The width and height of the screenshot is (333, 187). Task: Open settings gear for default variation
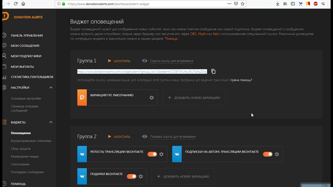coord(152,98)
